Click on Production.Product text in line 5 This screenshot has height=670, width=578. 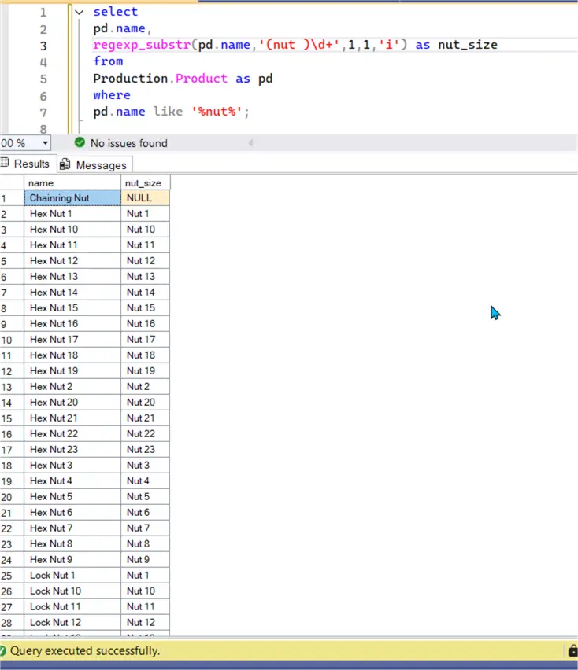coord(160,79)
